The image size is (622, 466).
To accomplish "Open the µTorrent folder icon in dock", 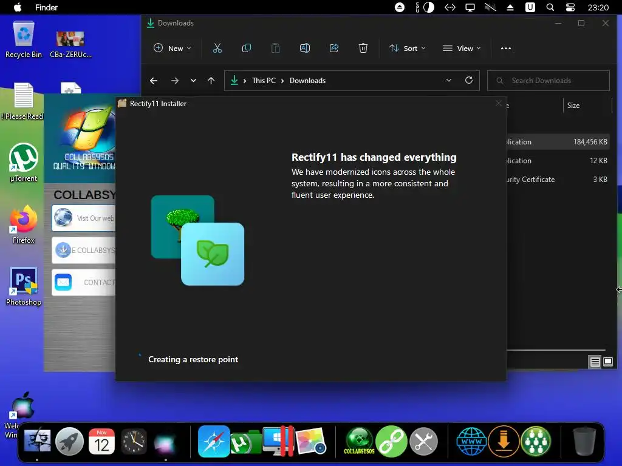I will pyautogui.click(x=246, y=442).
